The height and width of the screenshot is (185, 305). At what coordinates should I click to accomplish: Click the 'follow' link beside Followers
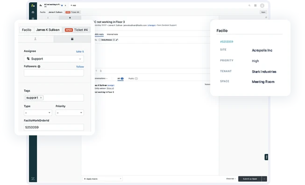point(80,67)
